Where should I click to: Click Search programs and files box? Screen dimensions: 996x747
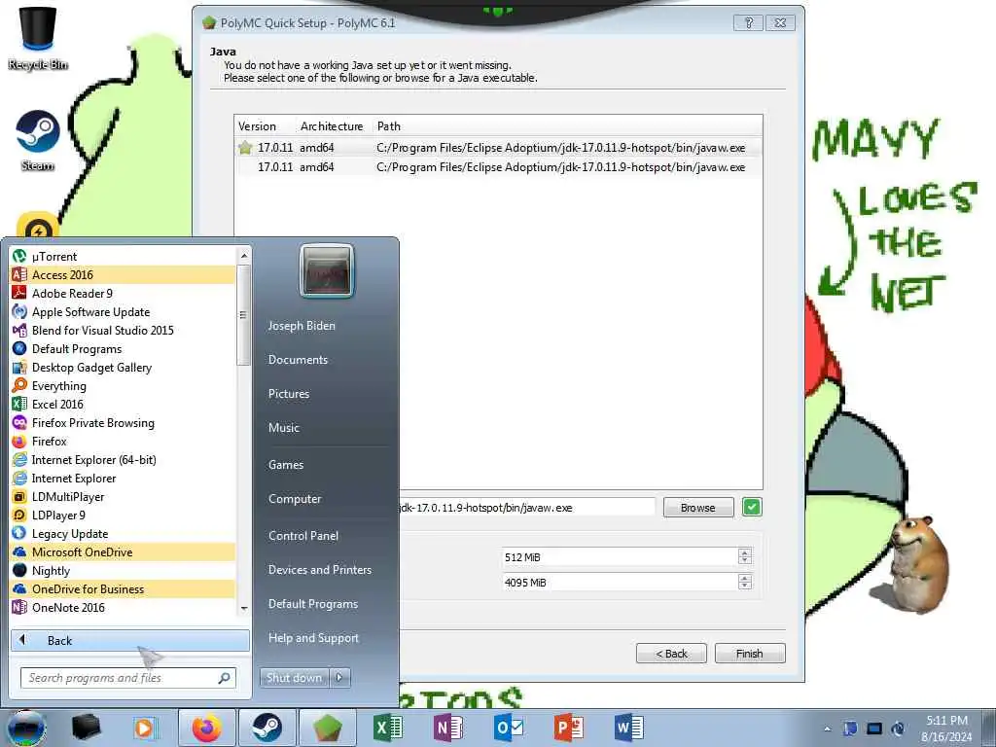point(128,678)
